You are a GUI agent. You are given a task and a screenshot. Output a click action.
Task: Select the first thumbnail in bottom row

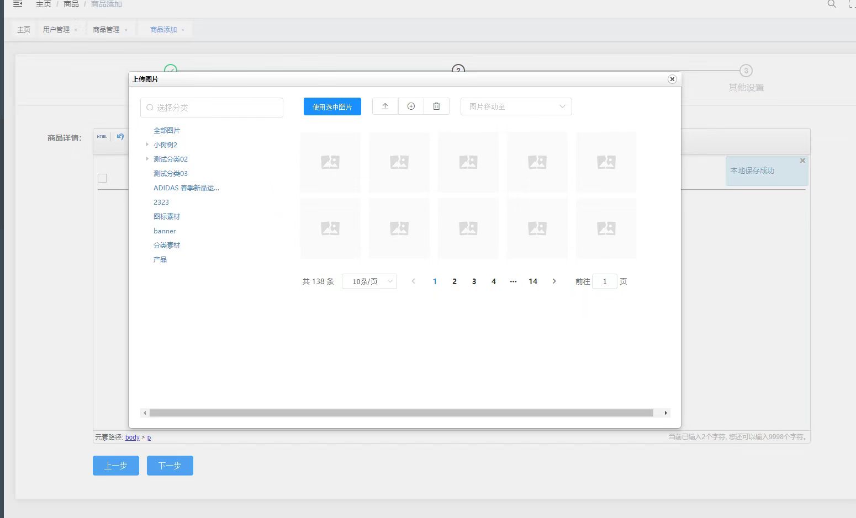click(330, 228)
